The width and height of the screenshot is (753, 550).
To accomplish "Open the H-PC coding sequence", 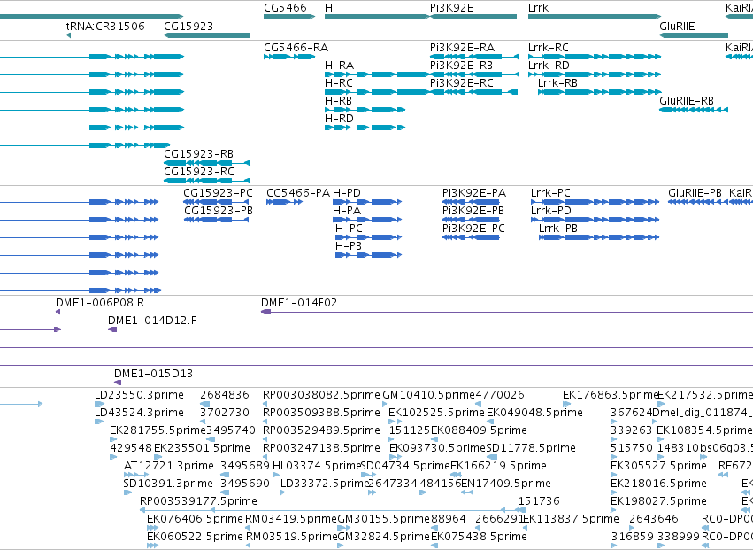I will 368,237.
